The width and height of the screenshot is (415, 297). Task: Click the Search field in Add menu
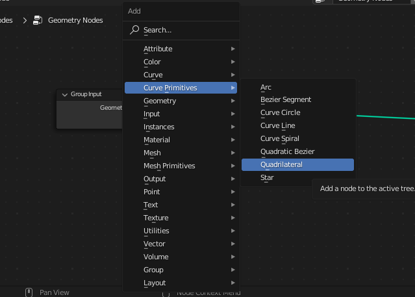tap(181, 30)
